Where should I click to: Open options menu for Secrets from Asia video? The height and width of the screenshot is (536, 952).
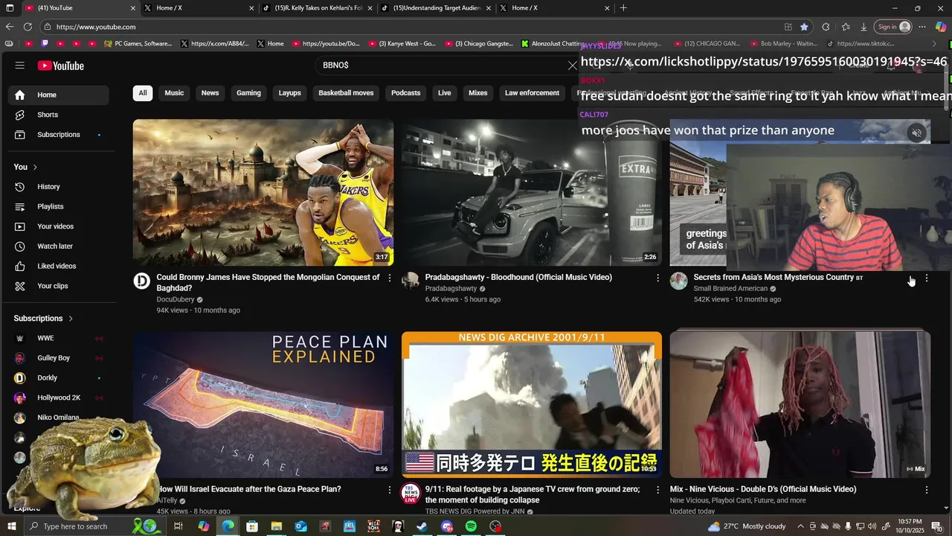[926, 278]
